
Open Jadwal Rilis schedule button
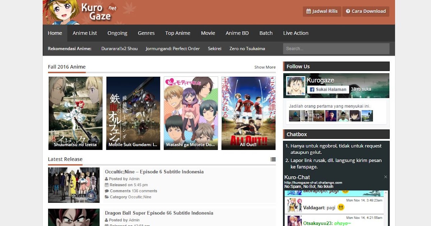tap(322, 11)
